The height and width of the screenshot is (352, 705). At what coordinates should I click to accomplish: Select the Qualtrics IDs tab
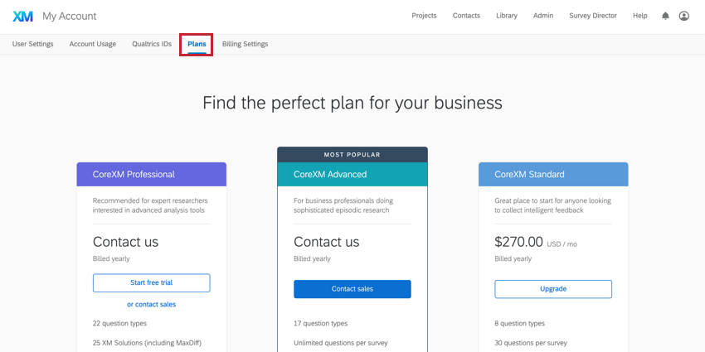152,44
